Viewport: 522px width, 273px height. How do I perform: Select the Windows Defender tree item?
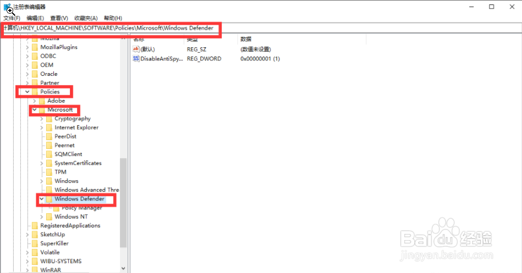tap(80, 199)
